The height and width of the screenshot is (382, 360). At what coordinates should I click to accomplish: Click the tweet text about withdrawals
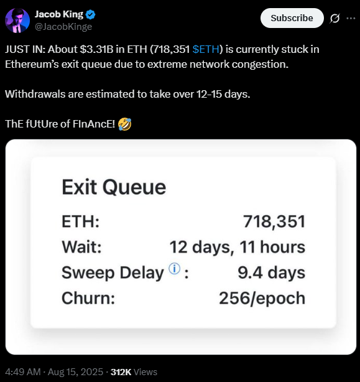[127, 94]
